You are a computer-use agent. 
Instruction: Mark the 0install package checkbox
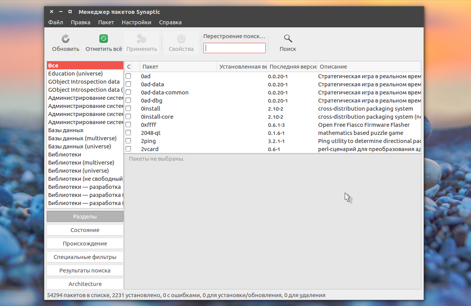tap(128, 109)
